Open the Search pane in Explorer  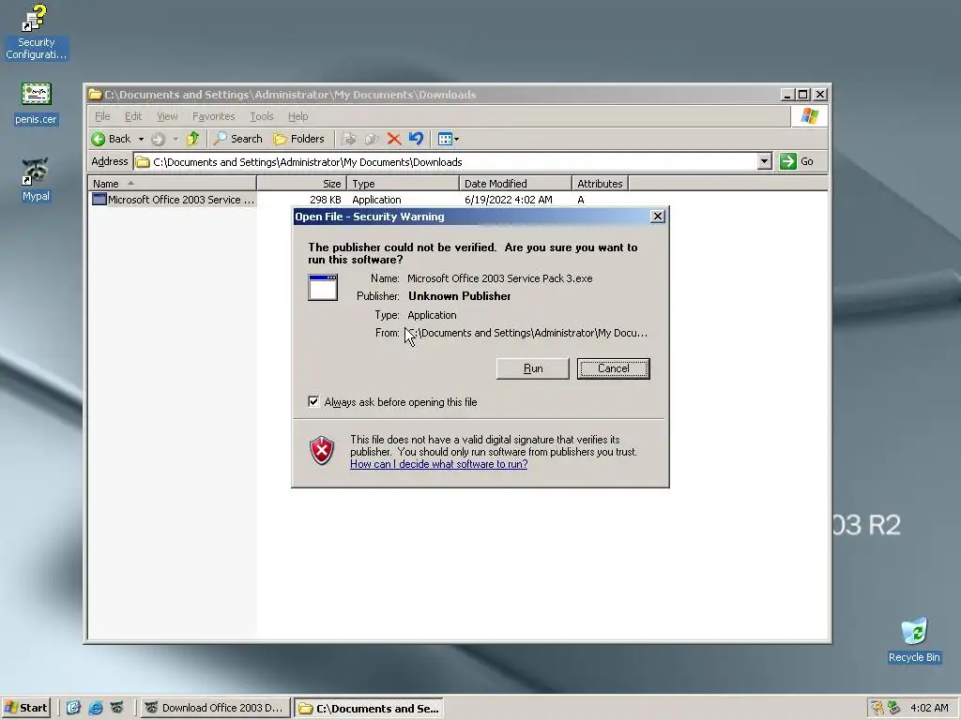click(x=238, y=139)
